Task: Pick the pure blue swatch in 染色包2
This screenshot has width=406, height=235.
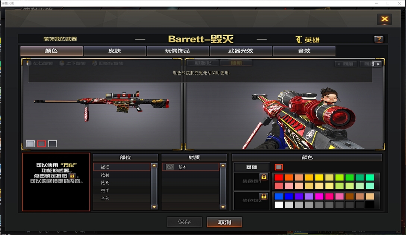Action: [289, 196]
